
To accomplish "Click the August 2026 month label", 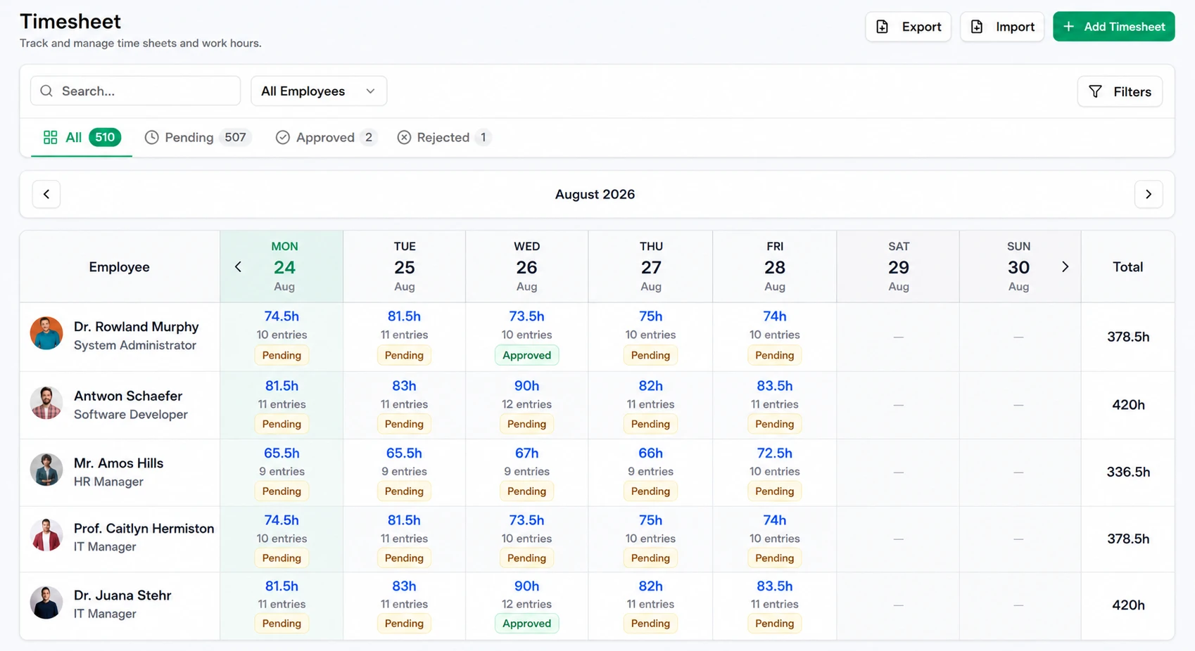I will (595, 194).
